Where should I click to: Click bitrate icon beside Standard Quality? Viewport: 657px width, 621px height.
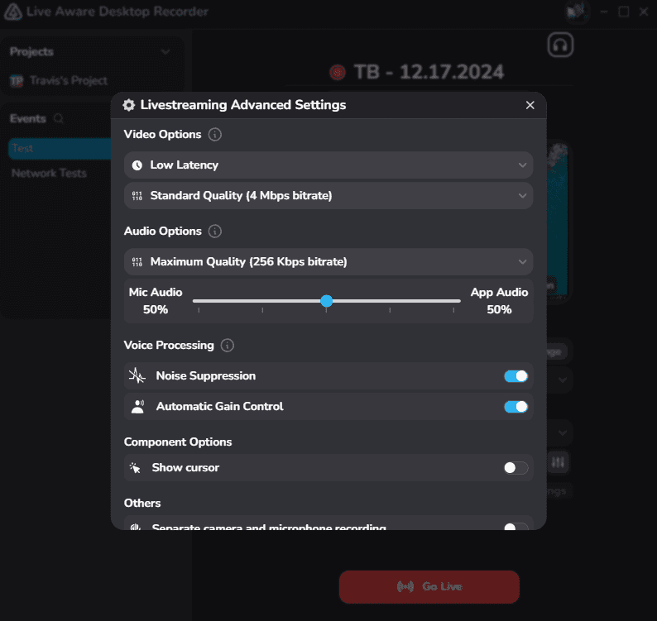pyautogui.click(x=137, y=195)
